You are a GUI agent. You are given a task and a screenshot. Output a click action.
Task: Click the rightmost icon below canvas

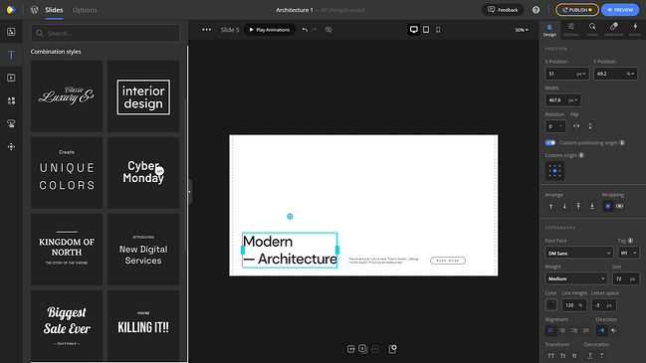click(x=392, y=349)
